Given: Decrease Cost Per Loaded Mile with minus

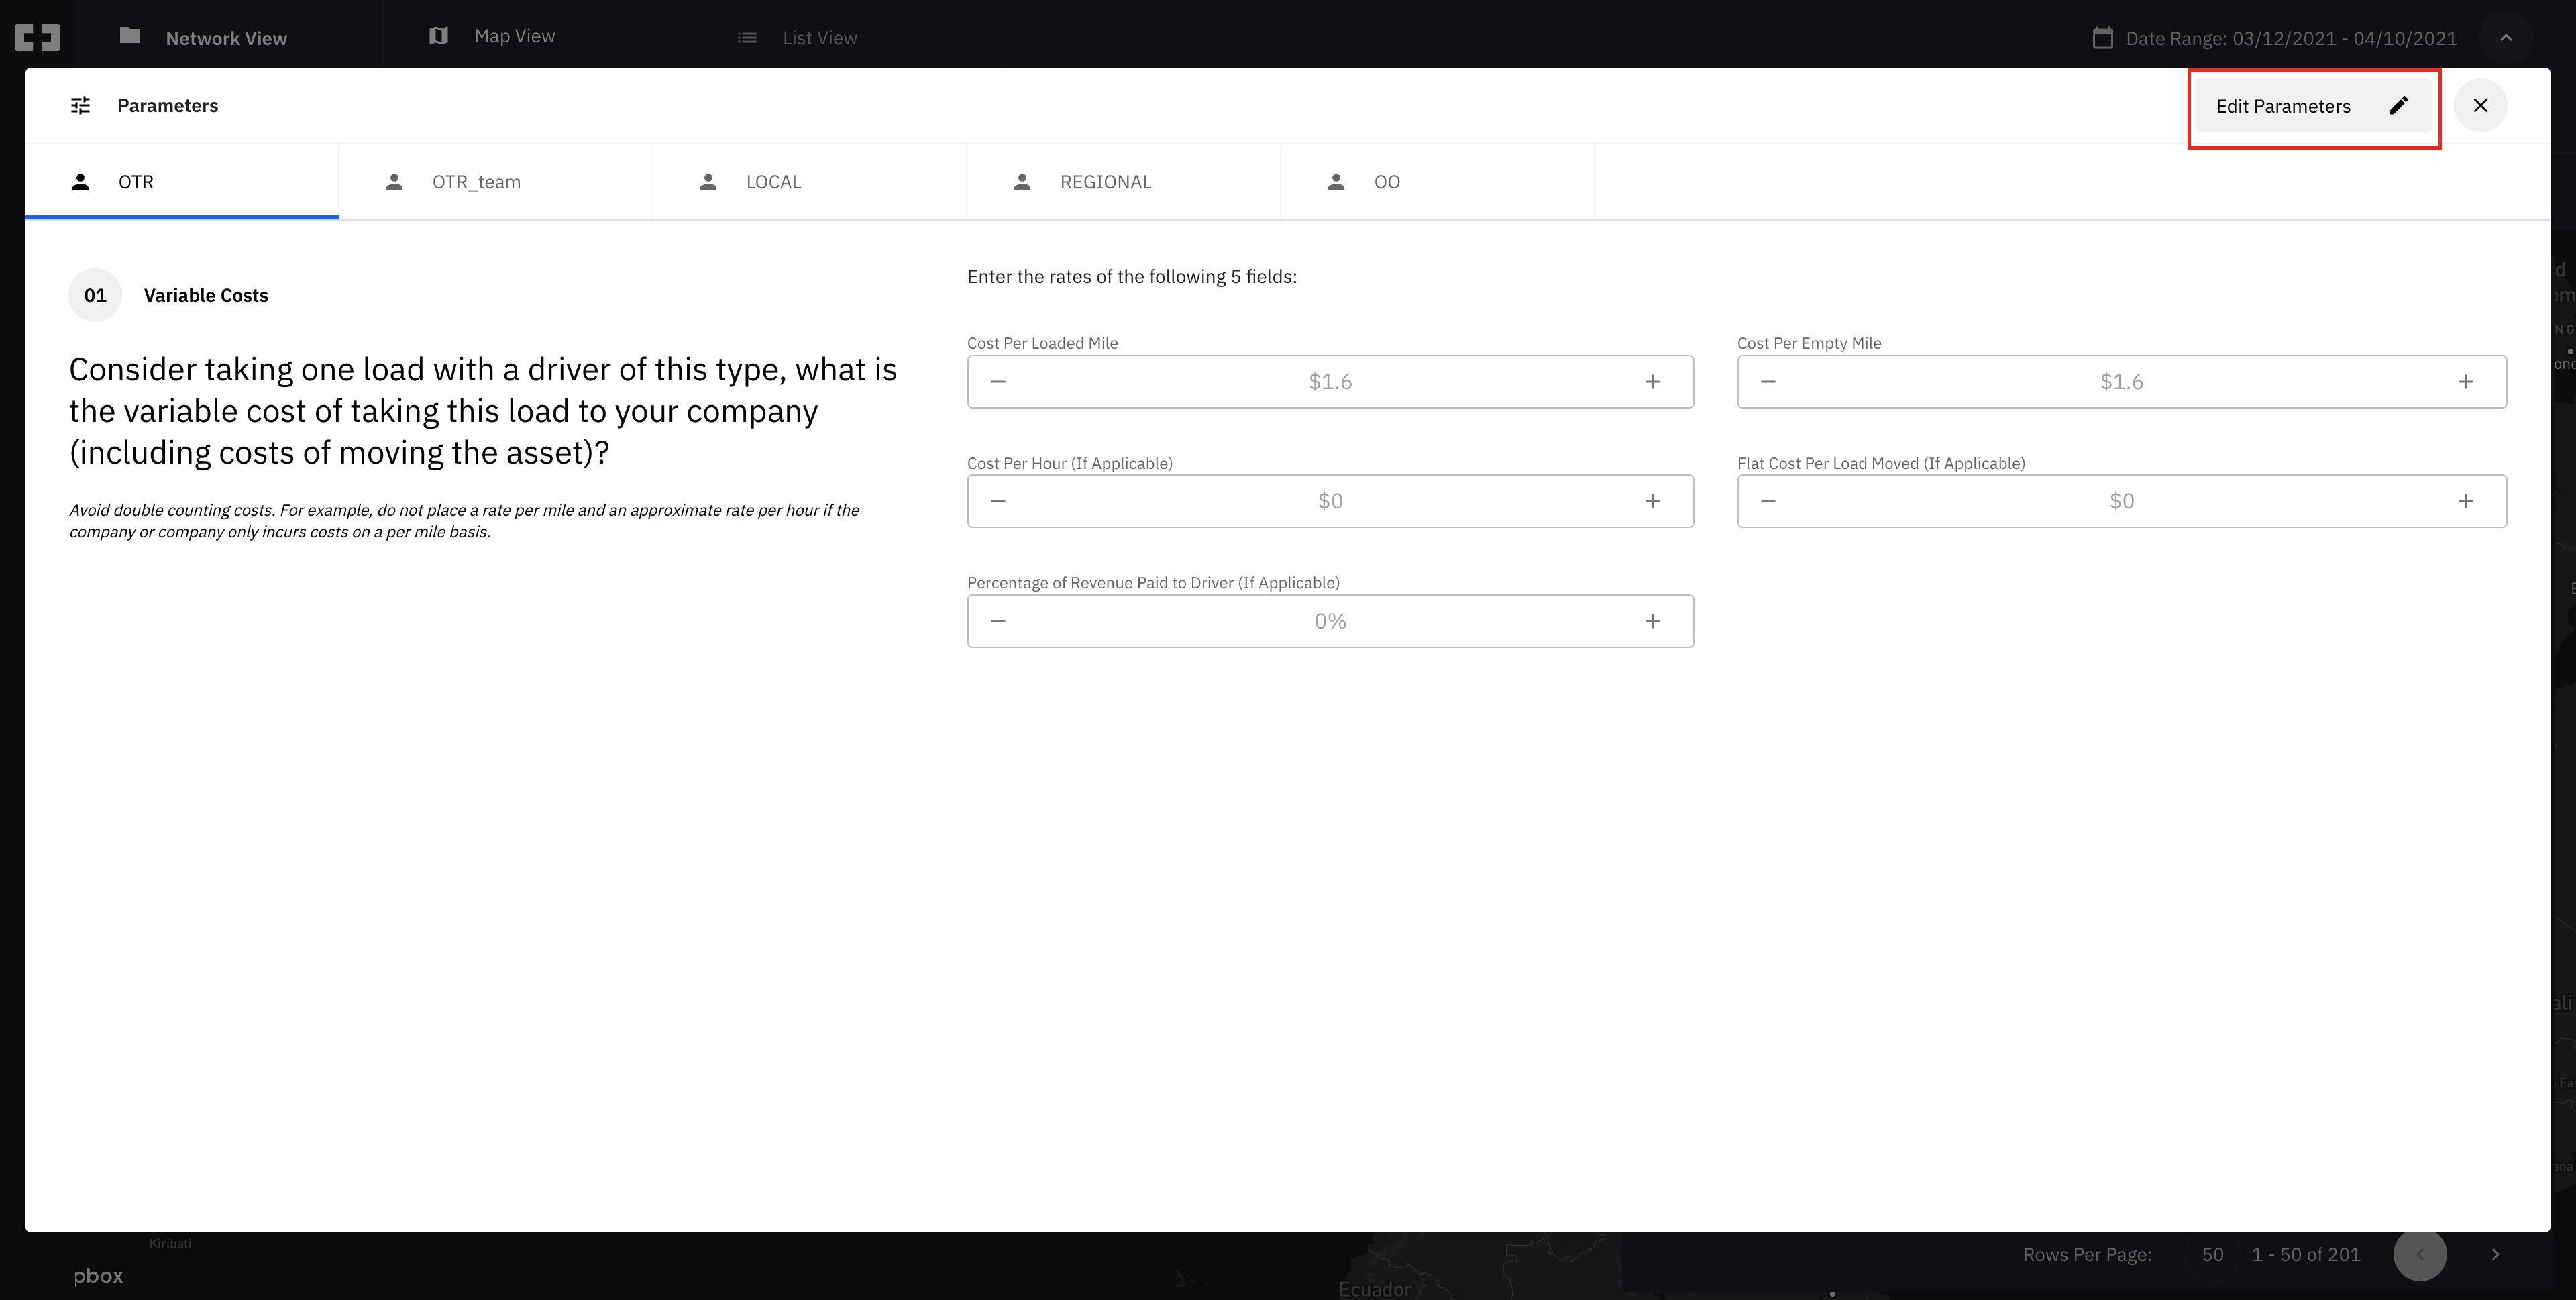Looking at the screenshot, I should pyautogui.click(x=998, y=382).
